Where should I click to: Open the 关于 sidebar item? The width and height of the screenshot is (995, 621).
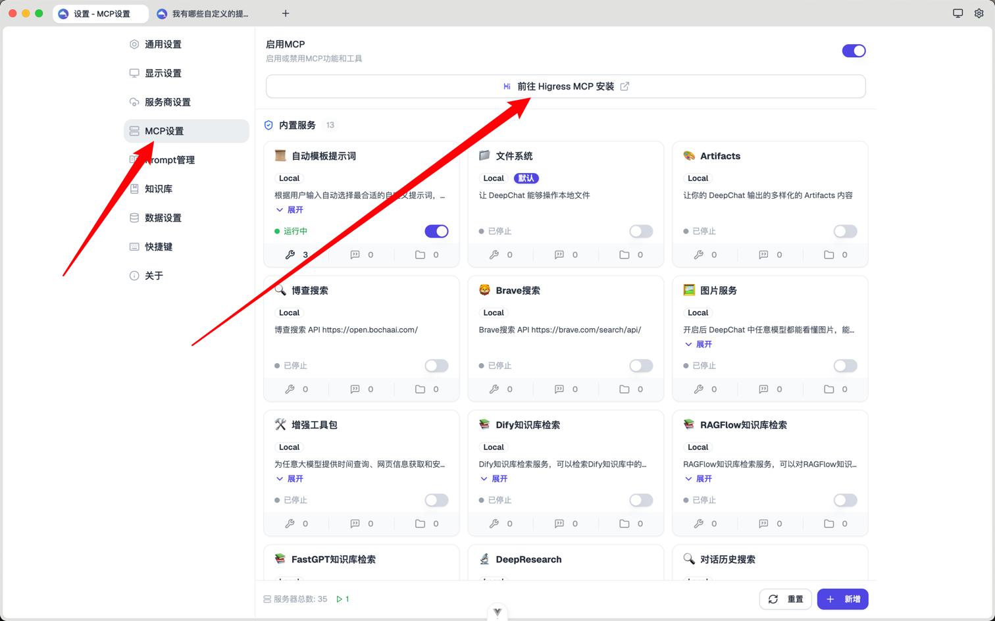[186, 276]
